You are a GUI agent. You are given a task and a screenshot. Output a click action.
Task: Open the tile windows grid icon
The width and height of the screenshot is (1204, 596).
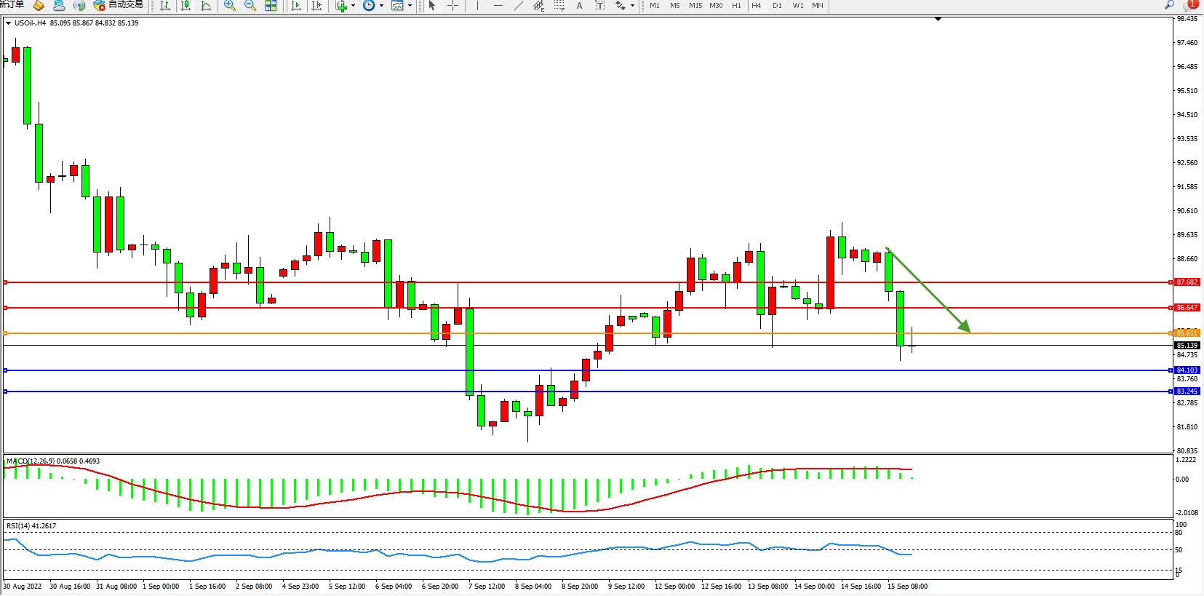click(271, 6)
